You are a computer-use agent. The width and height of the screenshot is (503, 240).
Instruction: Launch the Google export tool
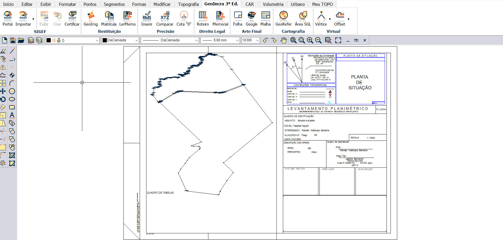coord(251,19)
